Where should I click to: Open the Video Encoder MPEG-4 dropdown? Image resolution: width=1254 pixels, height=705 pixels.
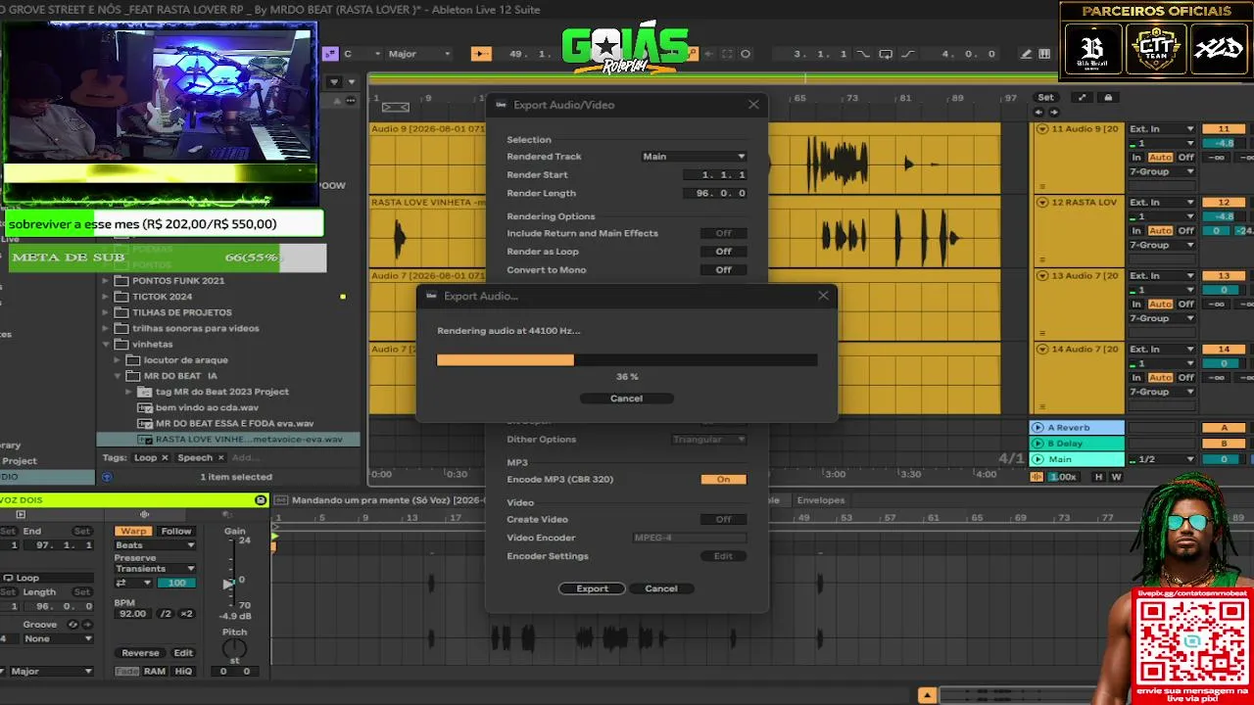pos(690,538)
